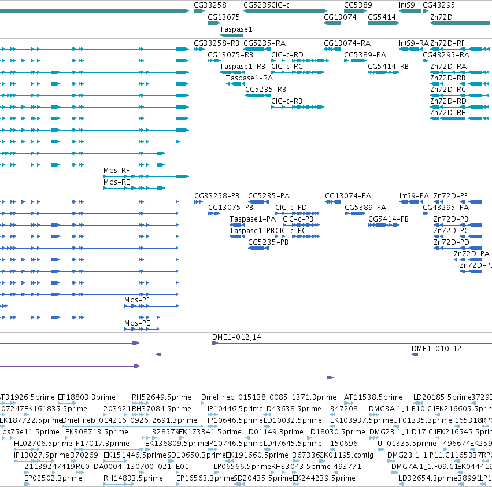Click protein Zn72D-PD
492x487 pixels.
click(x=458, y=248)
